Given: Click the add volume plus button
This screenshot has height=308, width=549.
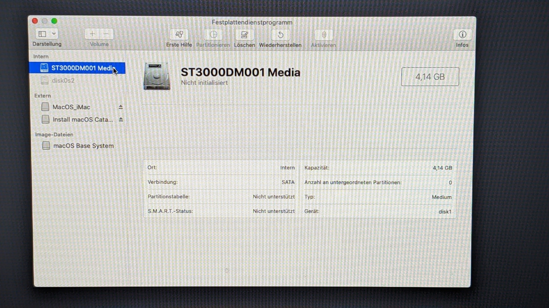Looking at the screenshot, I should 92,34.
